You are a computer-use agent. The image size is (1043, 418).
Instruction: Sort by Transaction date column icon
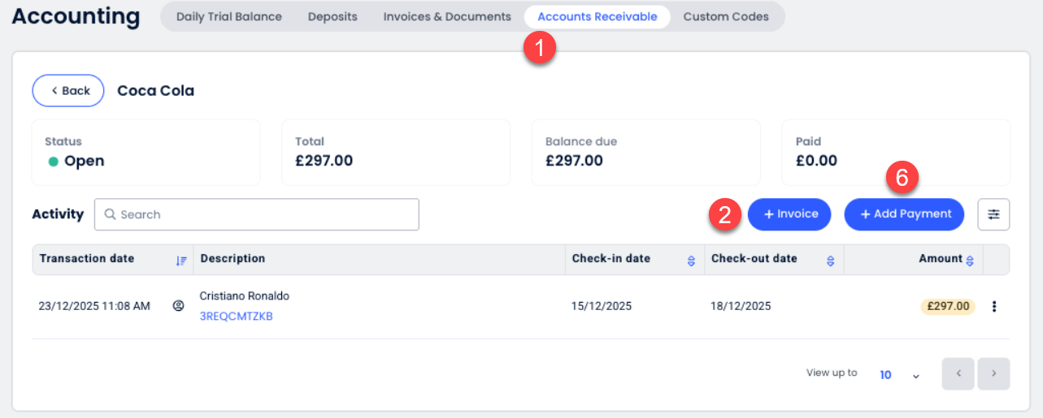coord(181,260)
